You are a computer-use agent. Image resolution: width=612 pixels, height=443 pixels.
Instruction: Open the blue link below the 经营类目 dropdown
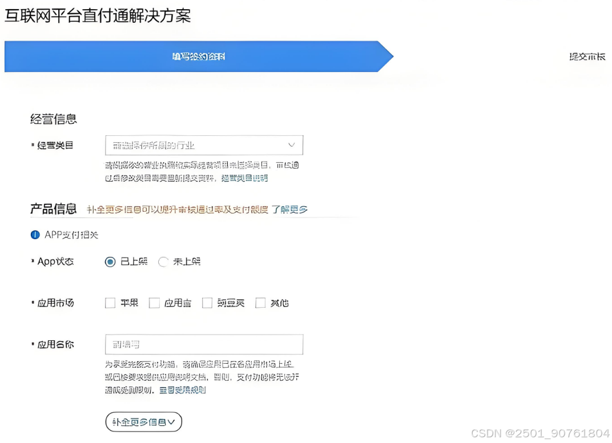(x=245, y=178)
